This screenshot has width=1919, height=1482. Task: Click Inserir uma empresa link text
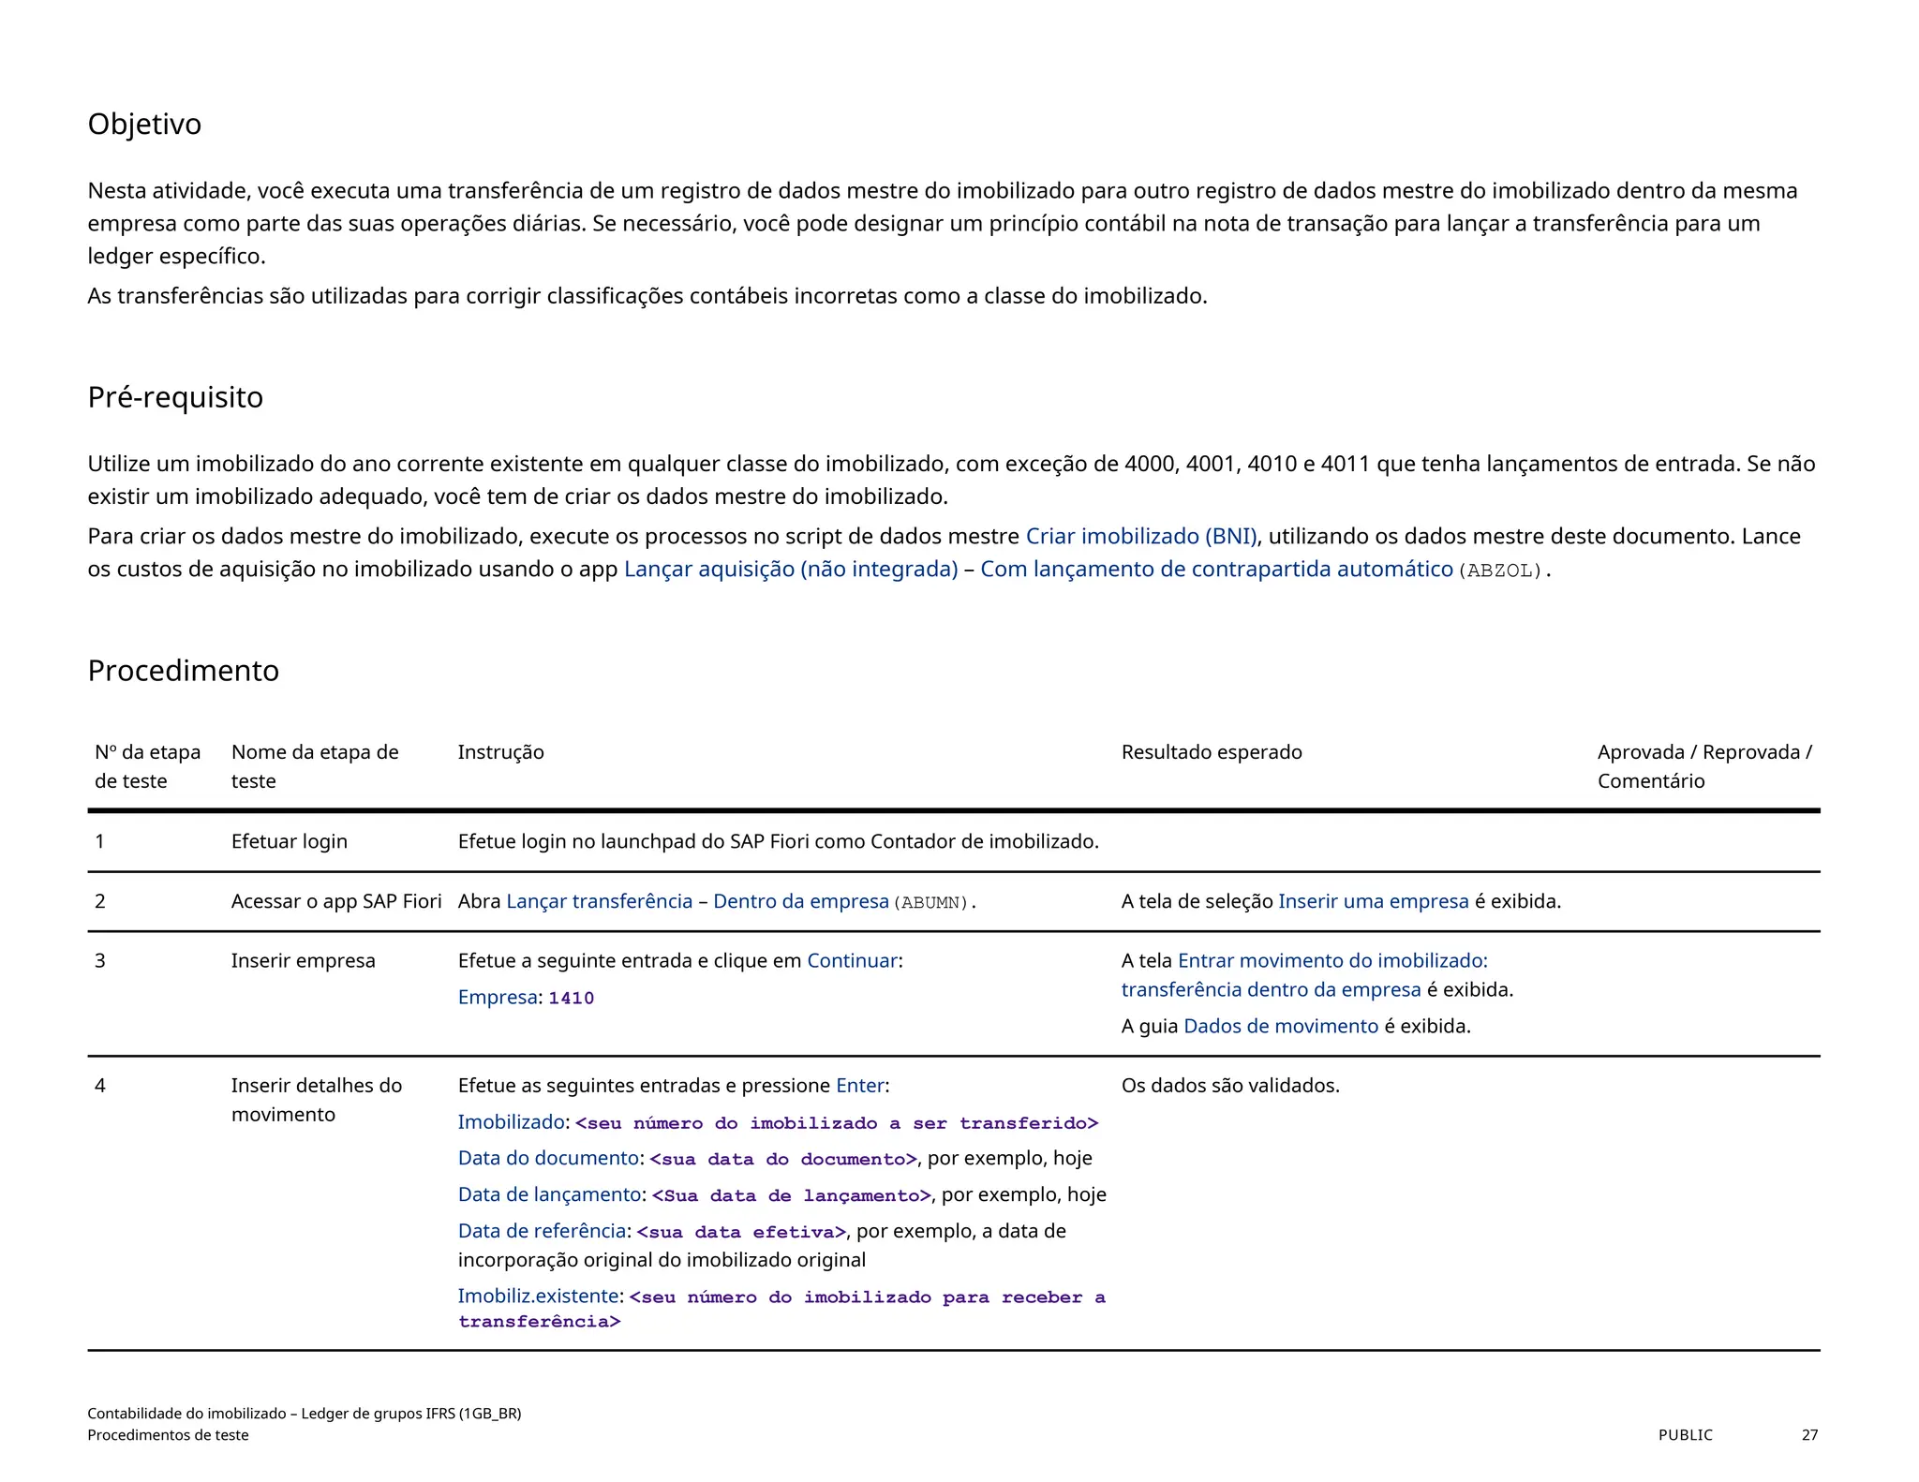pyautogui.click(x=1373, y=901)
